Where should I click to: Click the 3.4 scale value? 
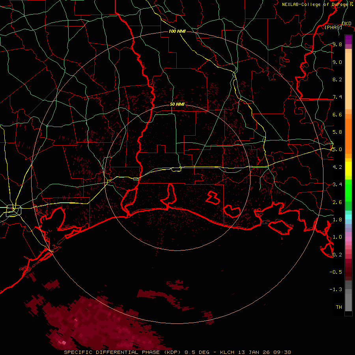(337, 185)
